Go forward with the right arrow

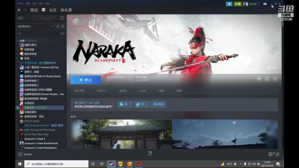25,10
